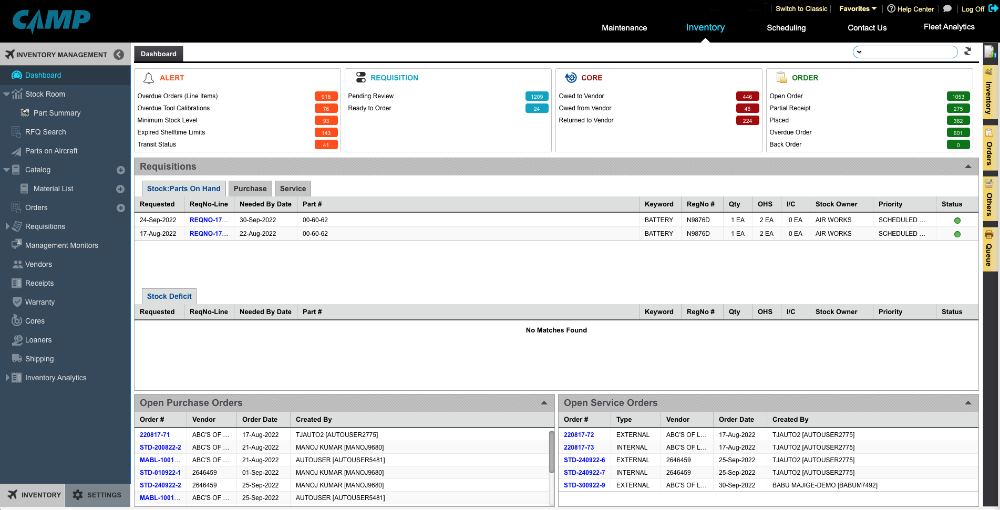Open the Favorites dropdown
Viewport: 1000px width, 510px height.
coord(858,9)
